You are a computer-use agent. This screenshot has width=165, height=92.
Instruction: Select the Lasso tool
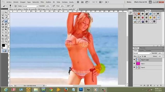(3, 15)
